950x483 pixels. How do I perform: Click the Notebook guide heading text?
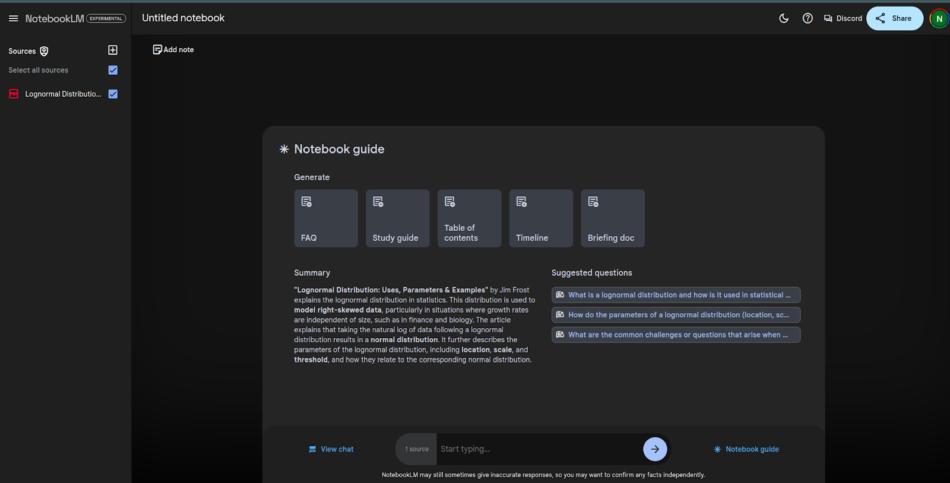(339, 149)
